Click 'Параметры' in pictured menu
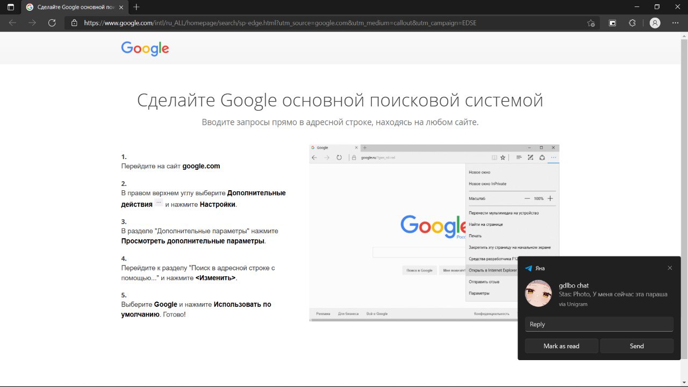688x387 pixels. (x=479, y=293)
